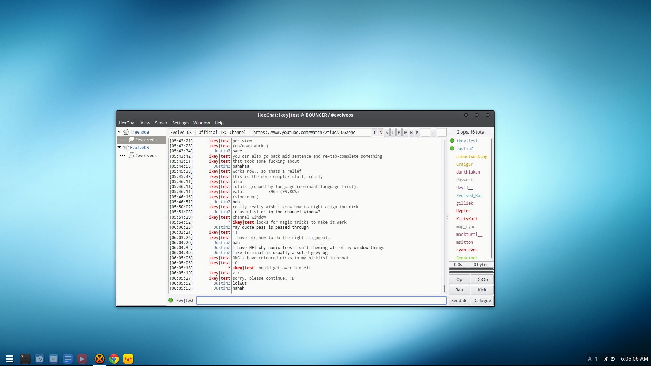Toggle keyword mode K

[x=417, y=132]
